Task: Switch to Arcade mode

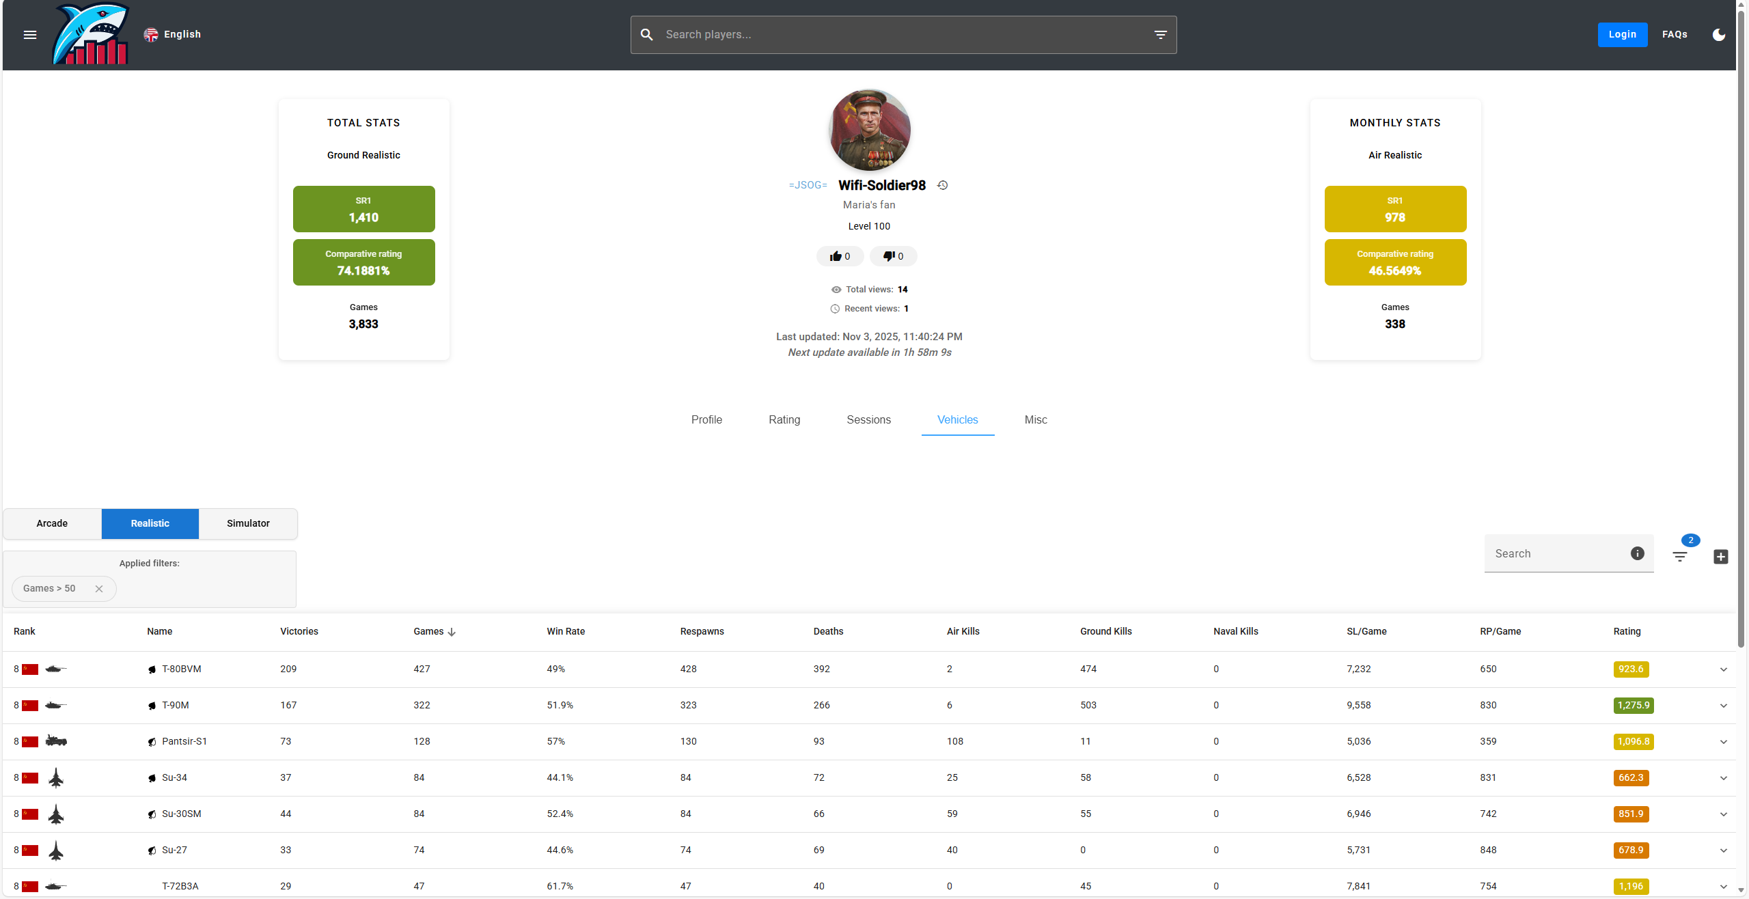Action: coord(52,523)
